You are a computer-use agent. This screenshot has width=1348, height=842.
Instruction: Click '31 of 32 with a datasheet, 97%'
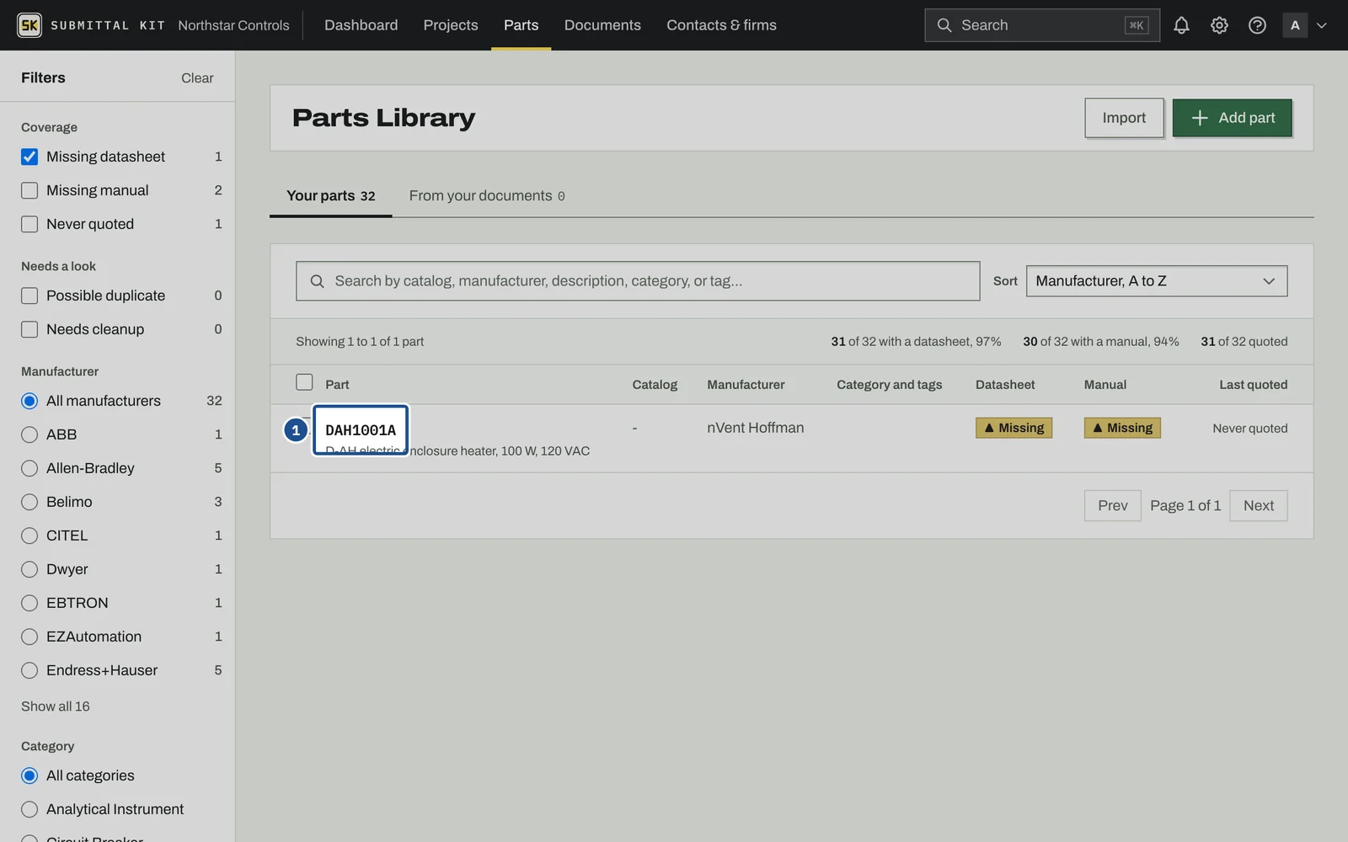[916, 342]
